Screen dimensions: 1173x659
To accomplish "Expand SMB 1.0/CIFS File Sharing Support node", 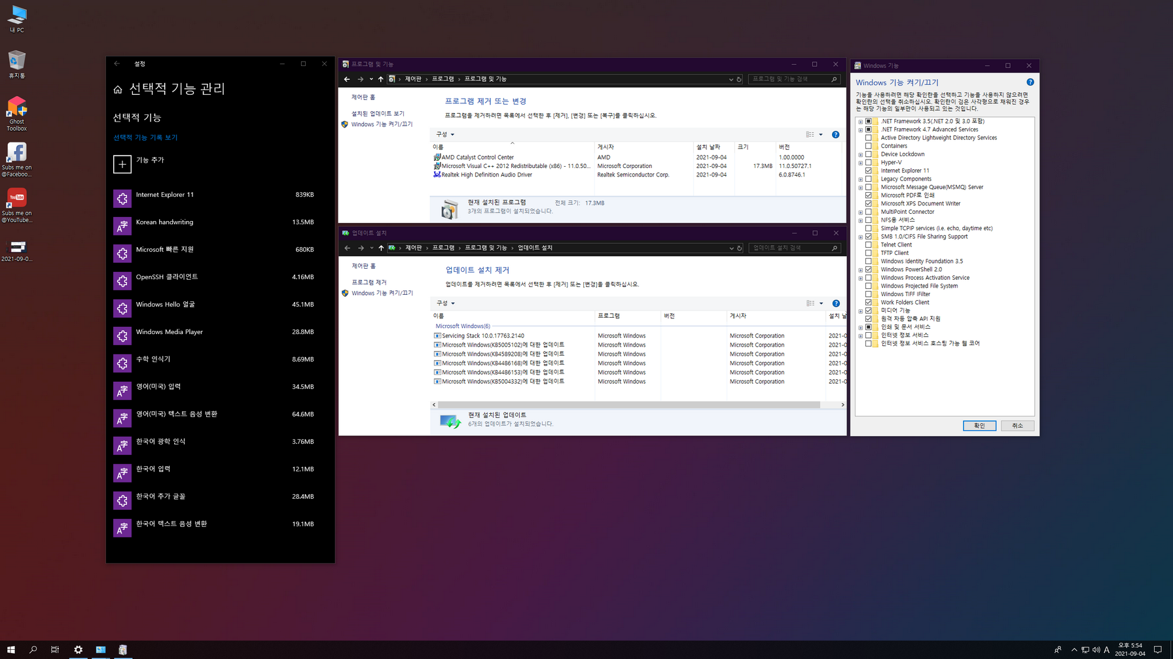I will (861, 237).
